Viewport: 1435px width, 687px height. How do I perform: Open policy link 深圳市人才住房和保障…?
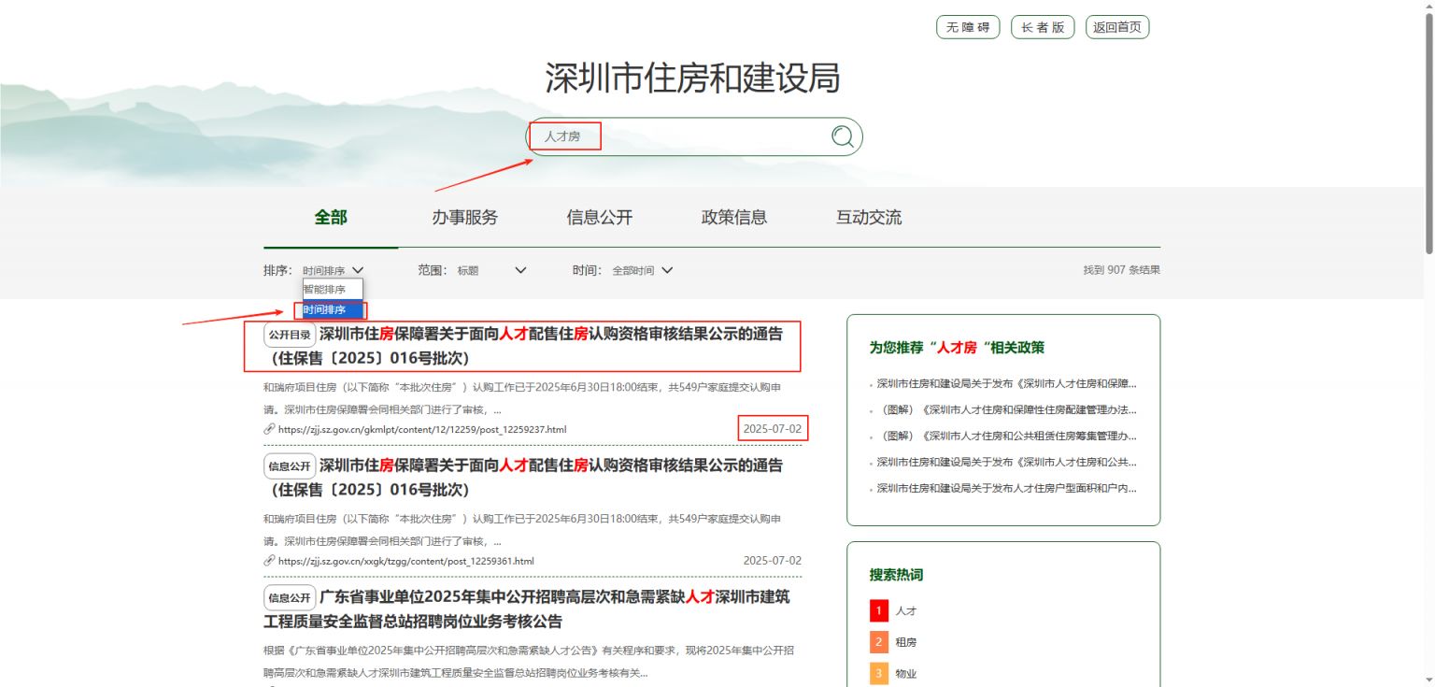click(x=1007, y=383)
